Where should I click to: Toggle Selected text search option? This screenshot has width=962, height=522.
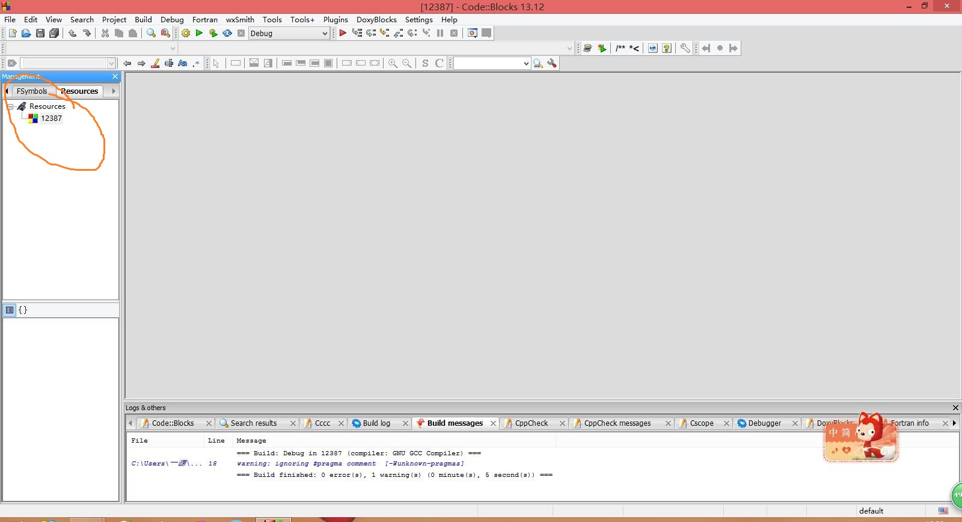169,63
